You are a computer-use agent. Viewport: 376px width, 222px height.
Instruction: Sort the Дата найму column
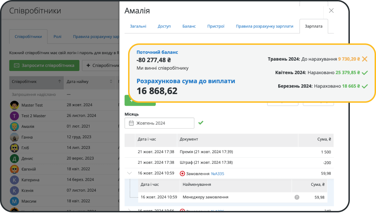(111, 82)
